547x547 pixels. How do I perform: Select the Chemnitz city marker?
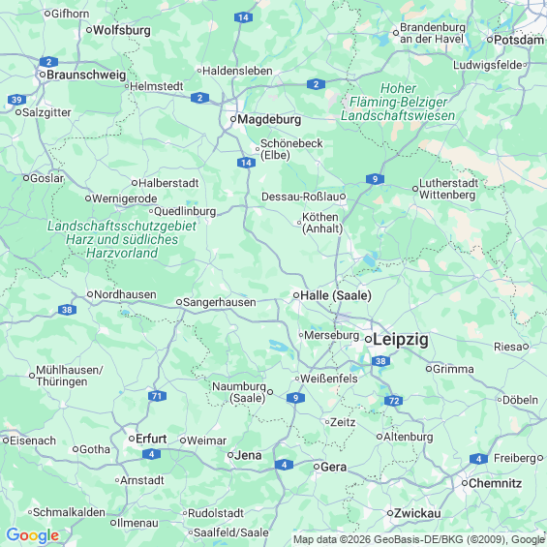click(x=465, y=483)
